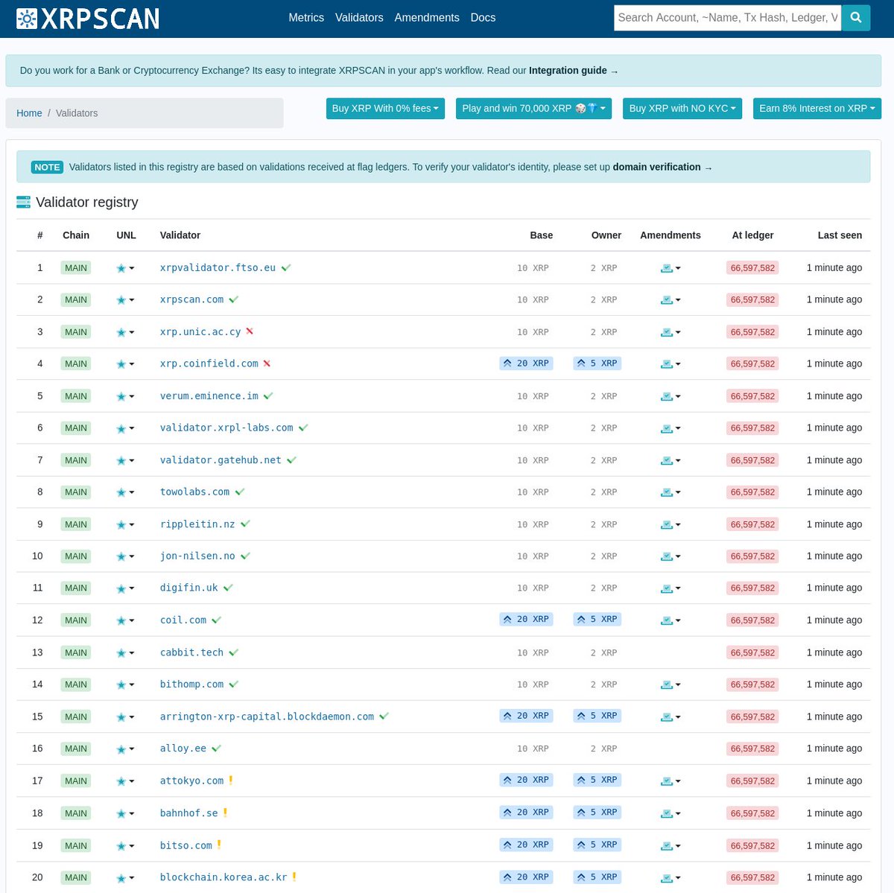Viewport: 894px width, 893px height.
Task: Open validator xrpvalidator.ftso.eu
Action: click(218, 267)
